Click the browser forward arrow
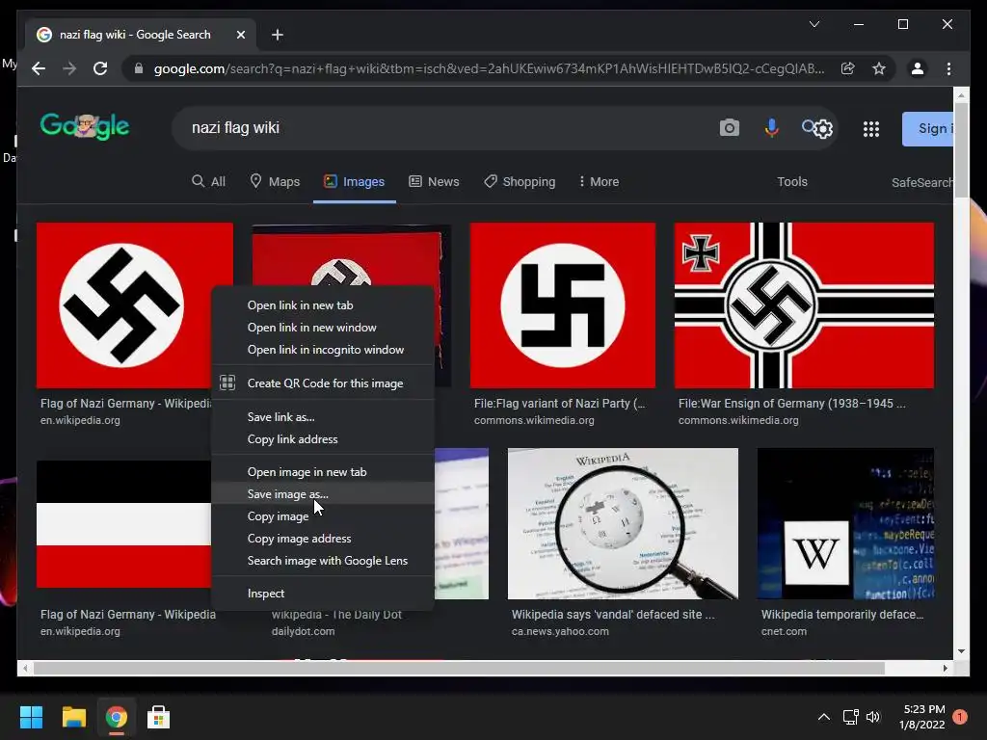The image size is (987, 740). tap(69, 68)
